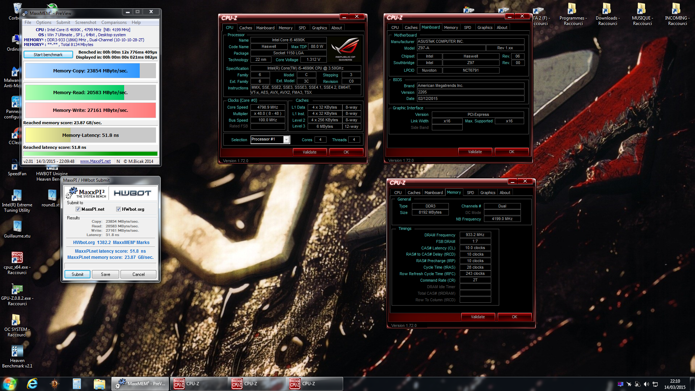Click the www.MaxxPI.net link

pos(95,161)
